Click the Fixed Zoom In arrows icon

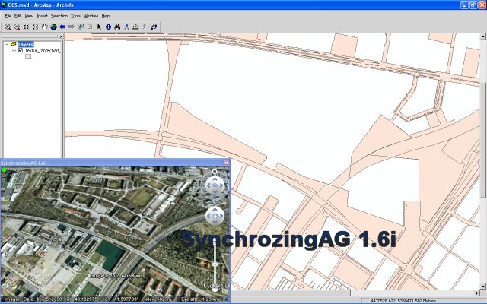[x=26, y=27]
